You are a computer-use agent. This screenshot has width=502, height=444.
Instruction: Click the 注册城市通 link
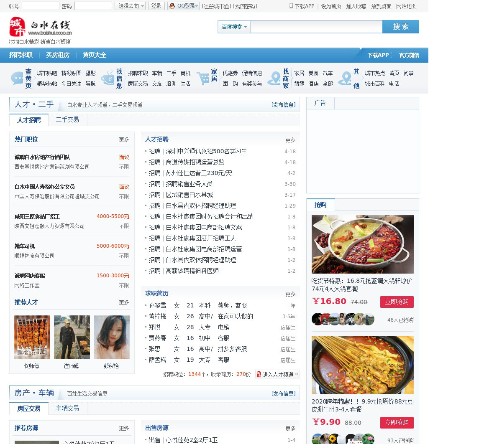pyautogui.click(x=216, y=6)
